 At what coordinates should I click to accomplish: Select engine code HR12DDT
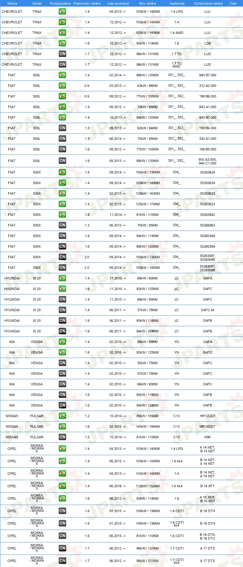coord(208,416)
